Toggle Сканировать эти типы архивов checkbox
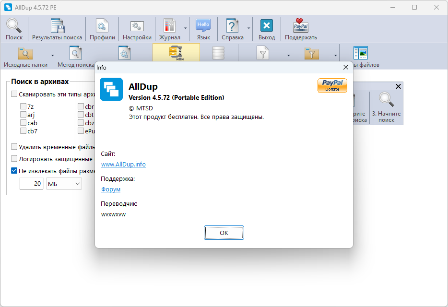Image resolution: width=448 pixels, height=307 pixels. click(14, 94)
